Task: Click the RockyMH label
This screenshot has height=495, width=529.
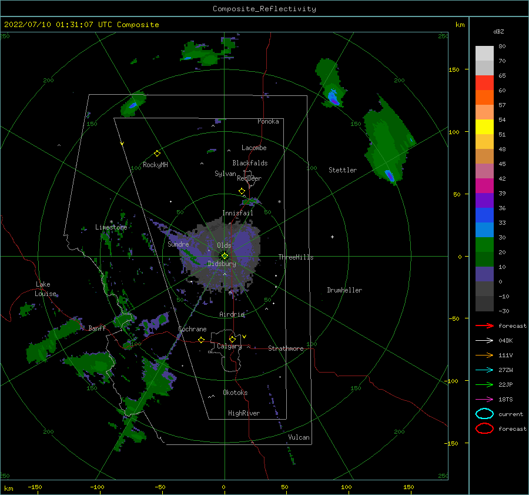Action: (x=155, y=165)
